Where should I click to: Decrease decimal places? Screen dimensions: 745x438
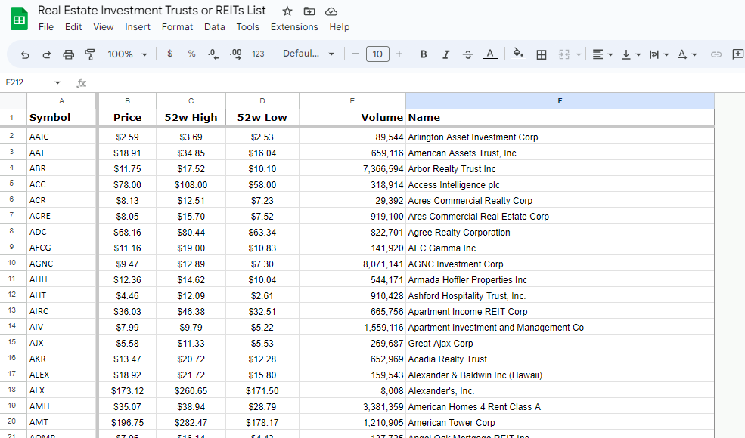click(x=213, y=54)
